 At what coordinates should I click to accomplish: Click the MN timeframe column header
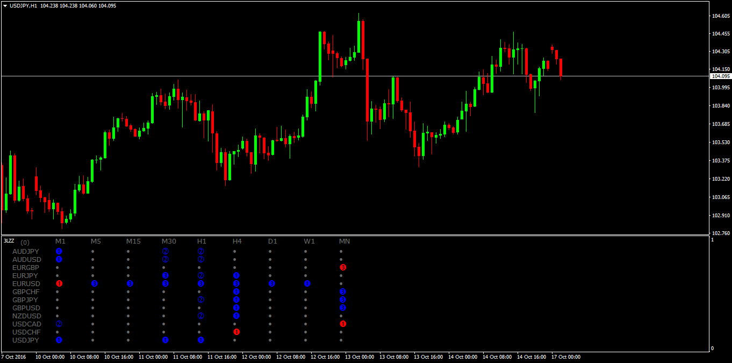pos(345,241)
